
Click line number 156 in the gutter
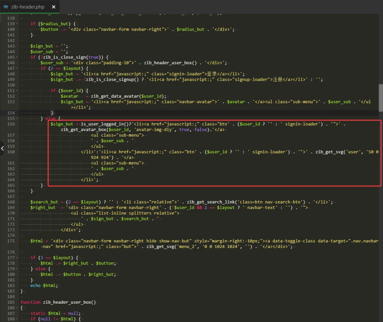11,124
